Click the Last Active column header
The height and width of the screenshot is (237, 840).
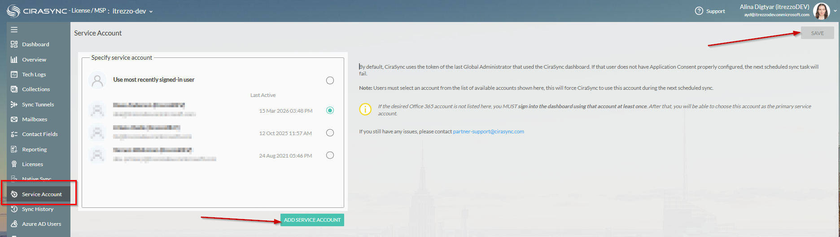[263, 95]
